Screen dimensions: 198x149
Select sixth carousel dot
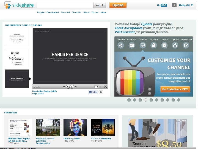(x=156, y=100)
